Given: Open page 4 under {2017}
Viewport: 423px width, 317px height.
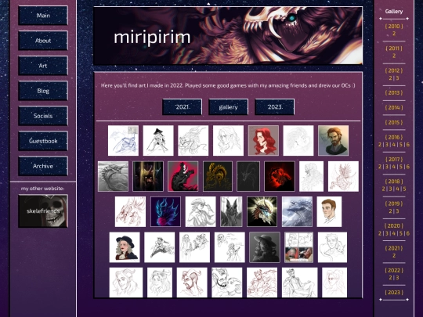Looking at the screenshot, I should (x=394, y=167).
